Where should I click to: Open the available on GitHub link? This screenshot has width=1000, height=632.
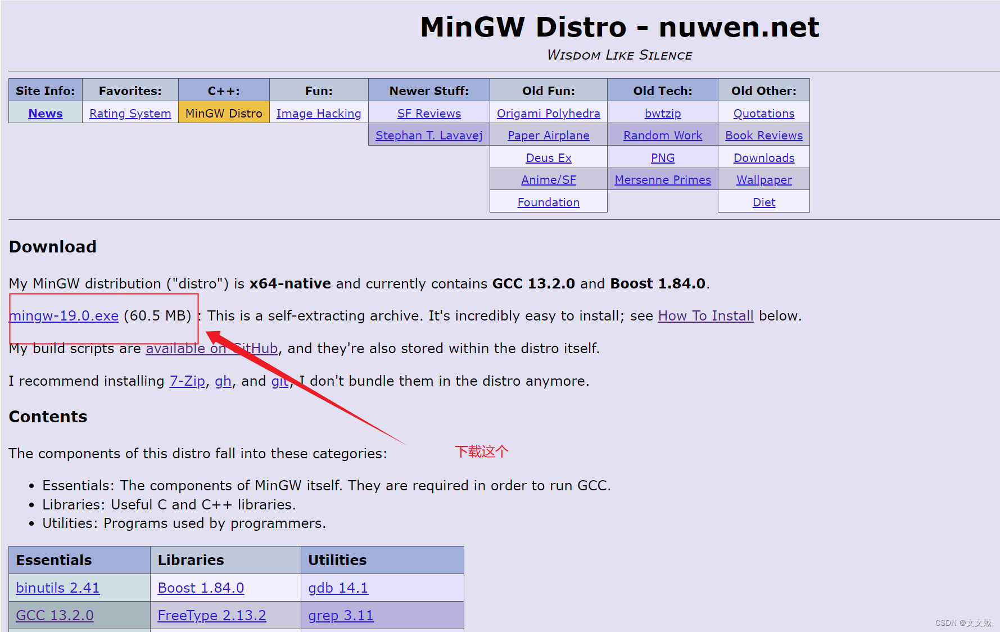click(211, 348)
